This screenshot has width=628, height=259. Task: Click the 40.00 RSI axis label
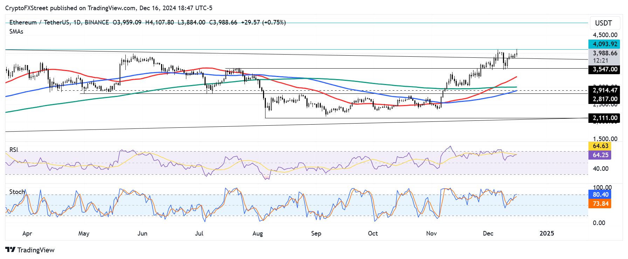600,169
